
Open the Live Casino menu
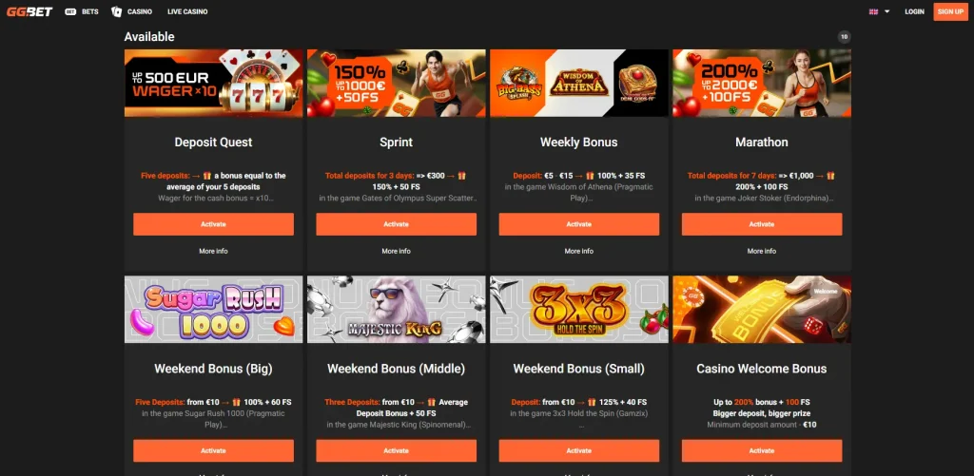pos(187,11)
